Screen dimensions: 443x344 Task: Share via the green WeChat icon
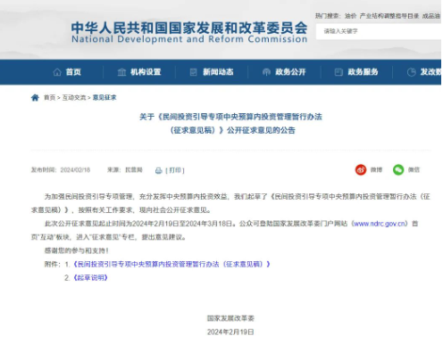click(x=398, y=169)
